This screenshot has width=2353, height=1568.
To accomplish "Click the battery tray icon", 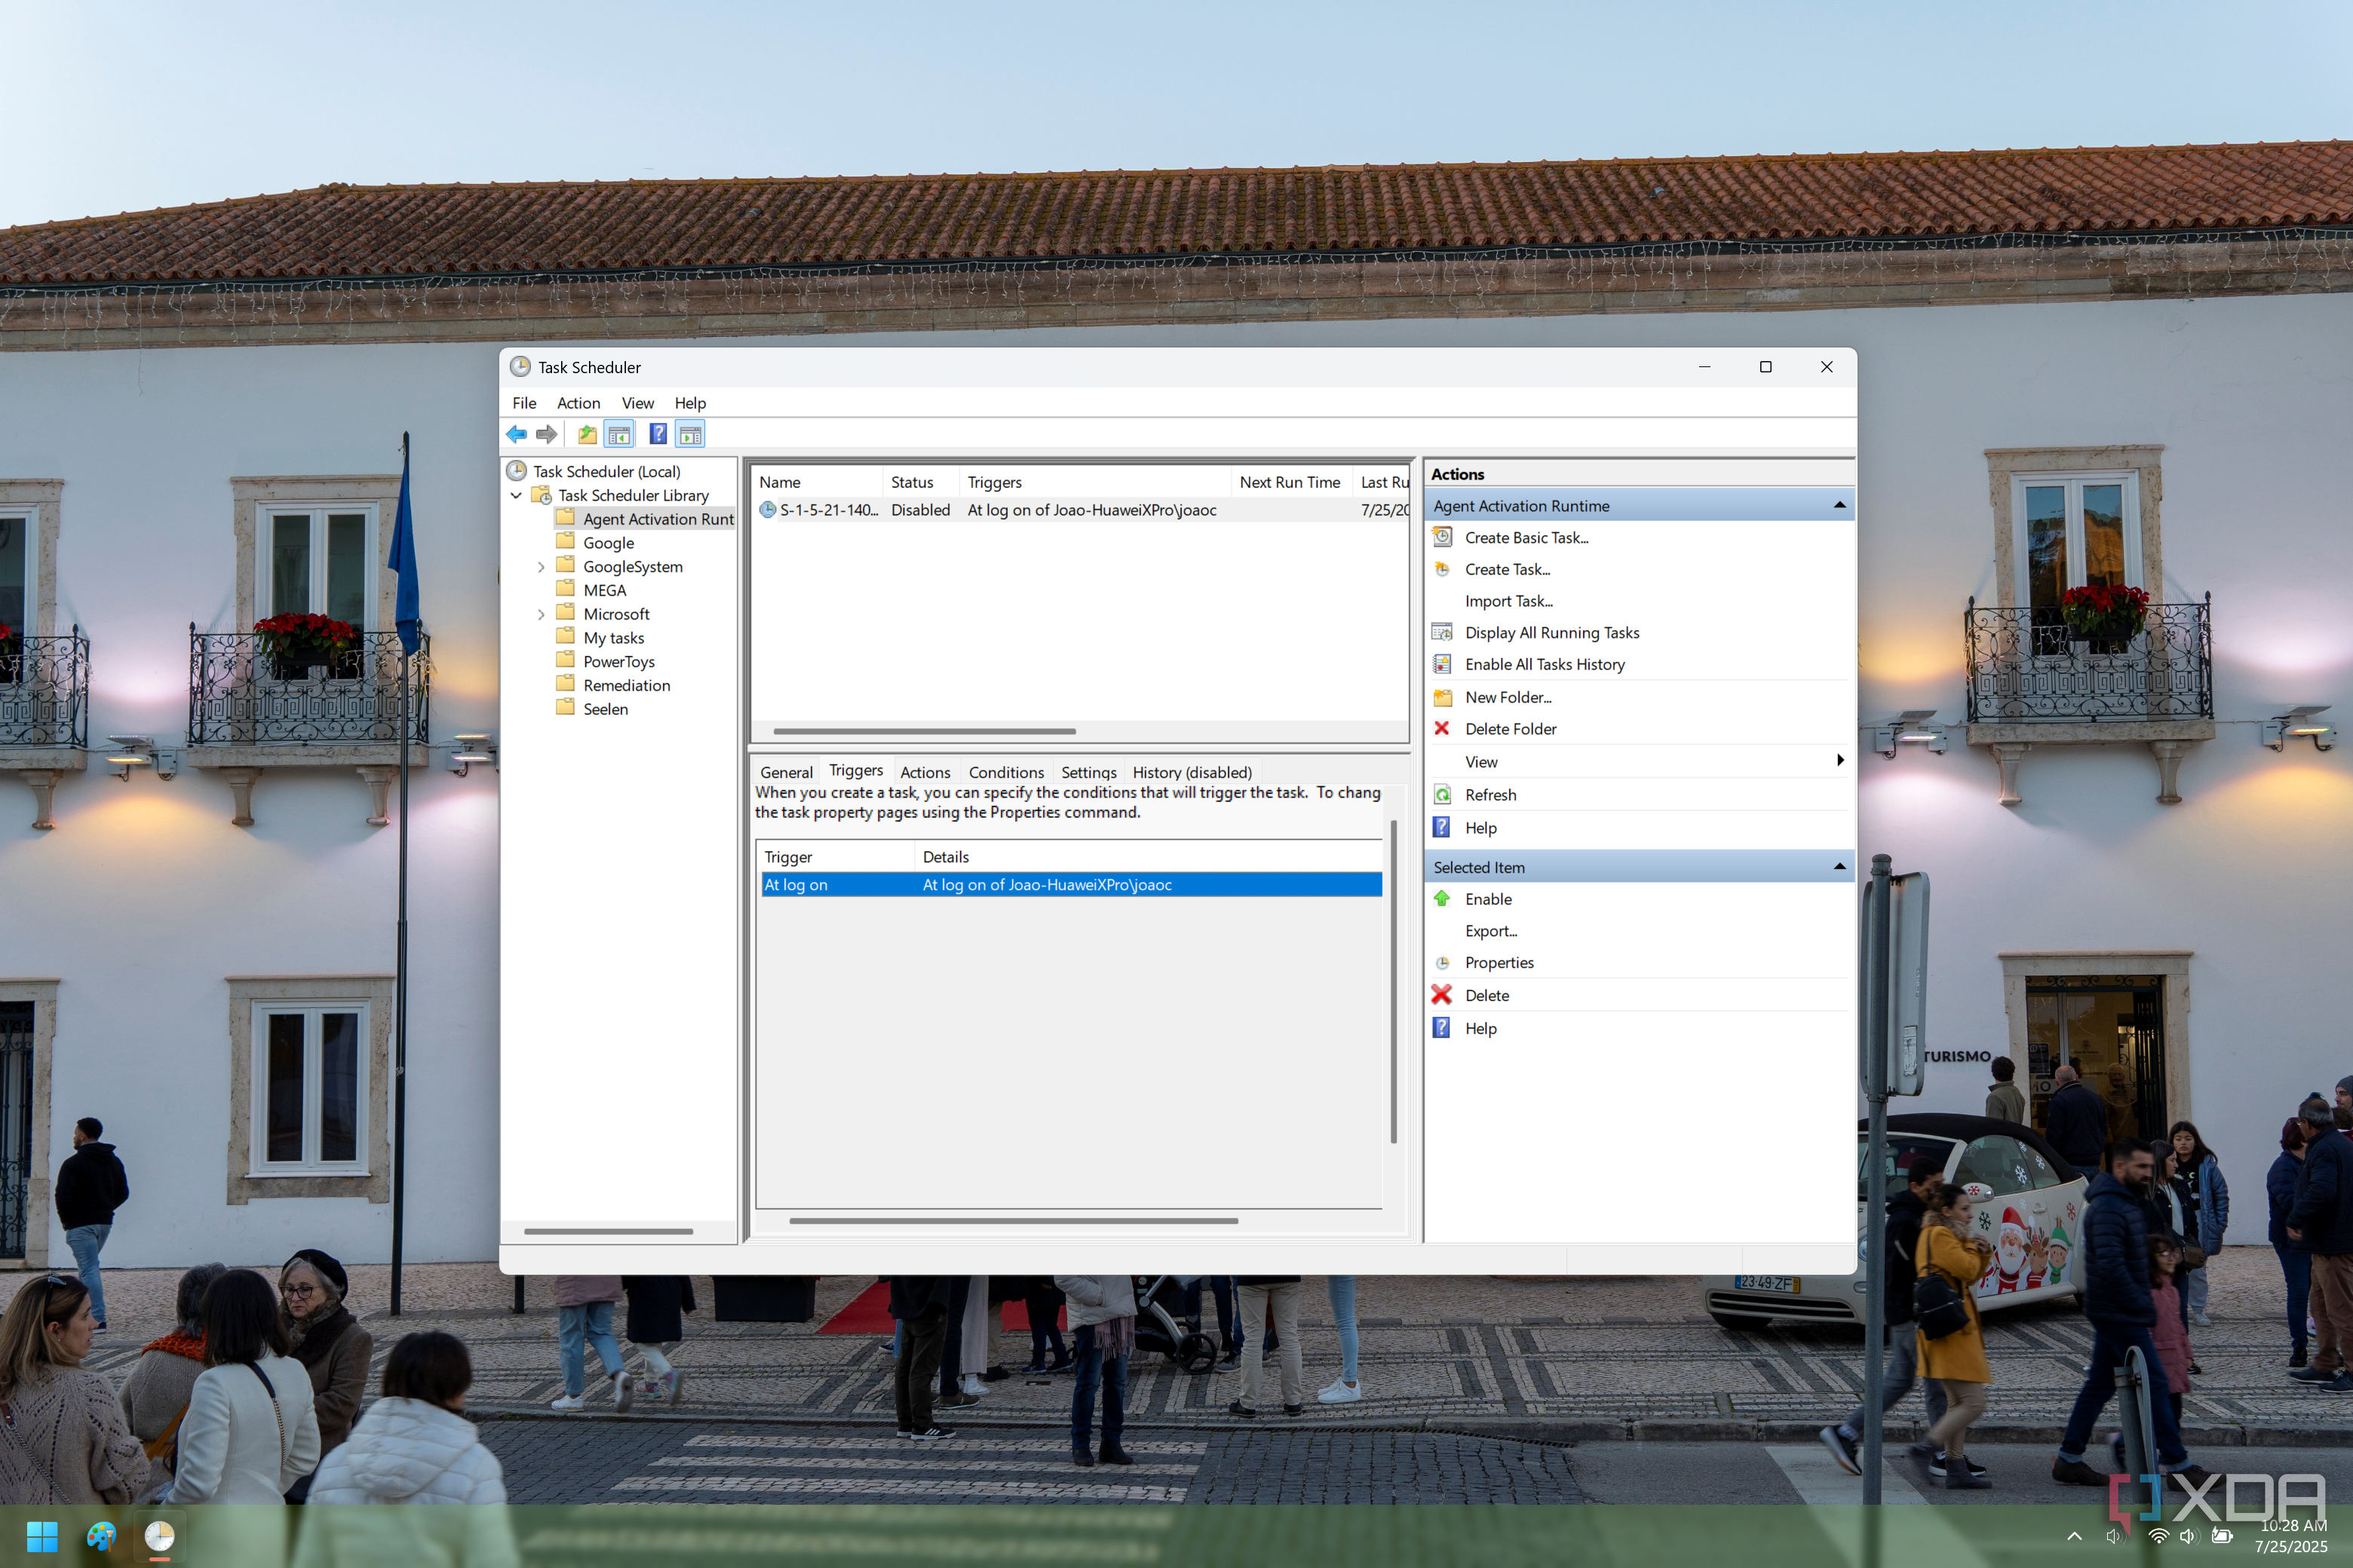I will pyautogui.click(x=2222, y=1536).
